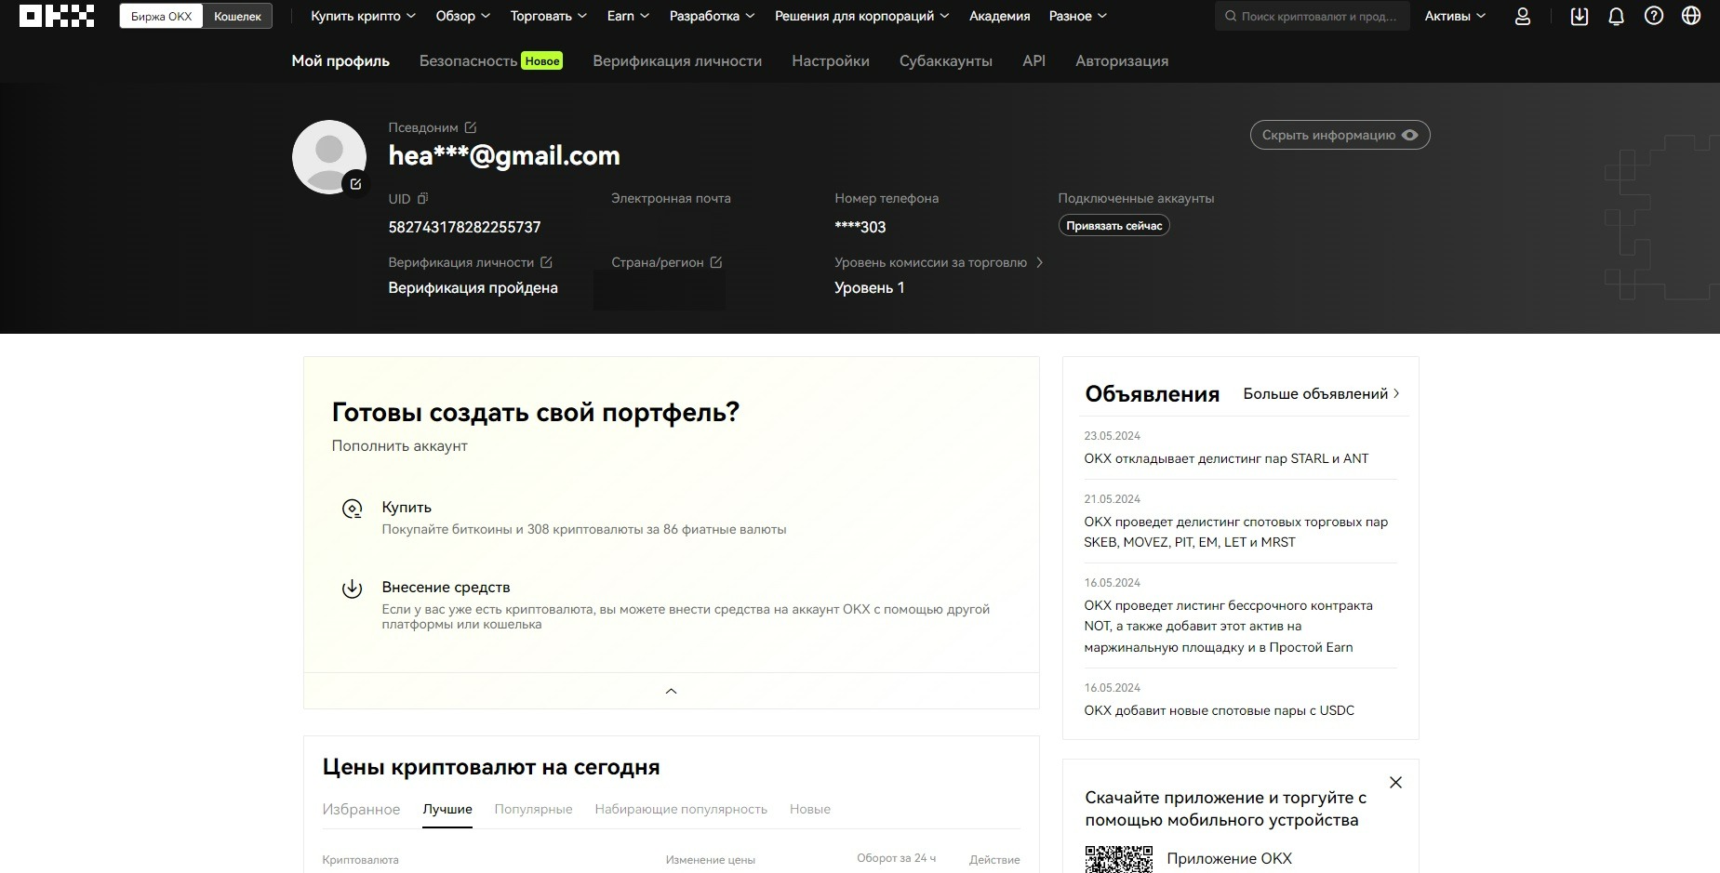
Task: Go to the OKX logo home
Action: click(57, 16)
